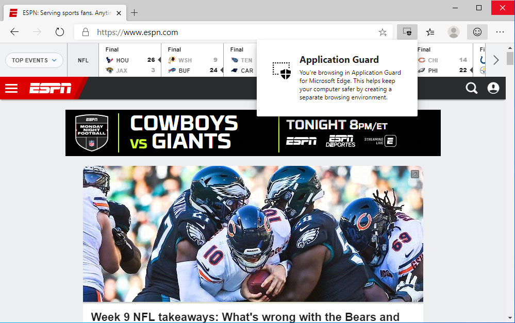The height and width of the screenshot is (323, 515).
Task: Click the Tennessee Titans team logo
Action: tap(234, 60)
